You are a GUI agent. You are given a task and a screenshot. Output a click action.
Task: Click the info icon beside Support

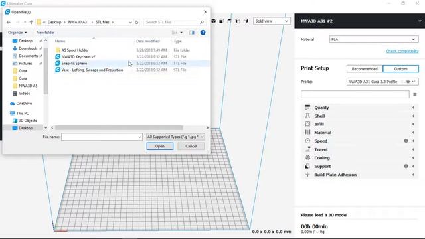pyautogui.click(x=406, y=166)
